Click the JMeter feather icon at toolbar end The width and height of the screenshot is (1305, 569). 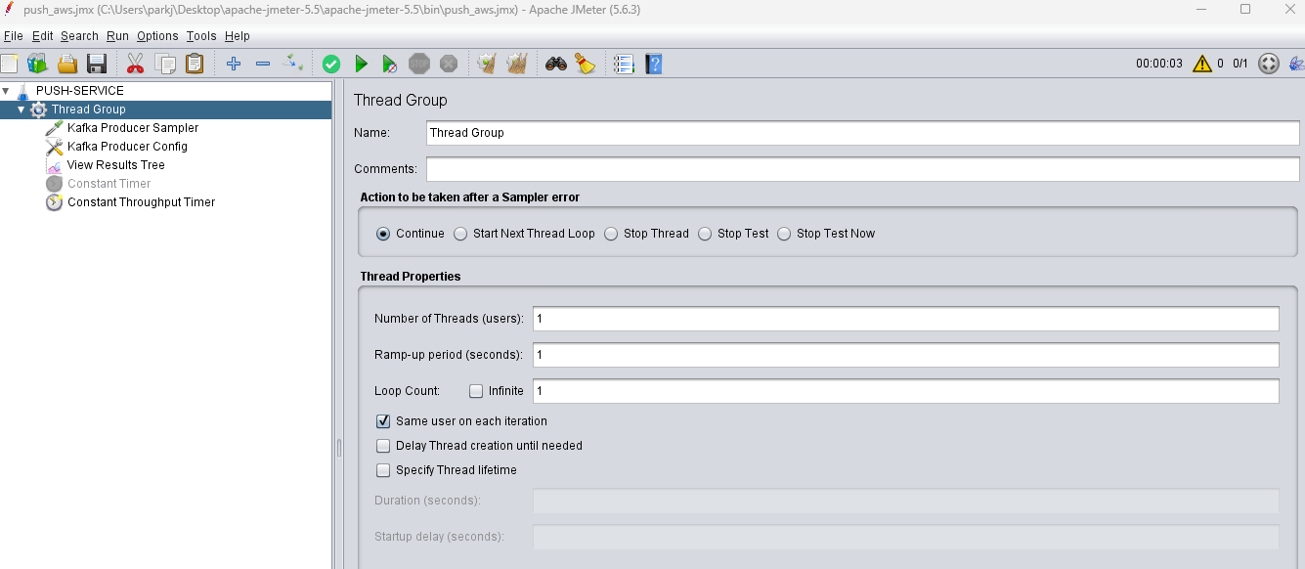pyautogui.click(x=1296, y=64)
